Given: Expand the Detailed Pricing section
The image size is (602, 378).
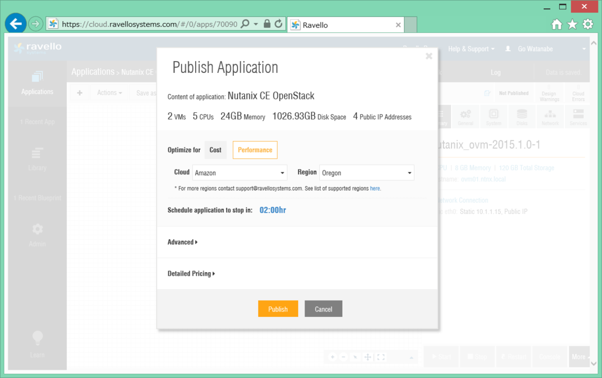Looking at the screenshot, I should 191,273.
